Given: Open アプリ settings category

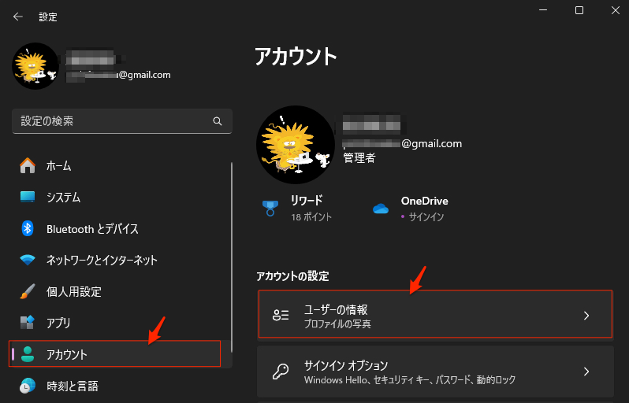Looking at the screenshot, I should [121, 323].
